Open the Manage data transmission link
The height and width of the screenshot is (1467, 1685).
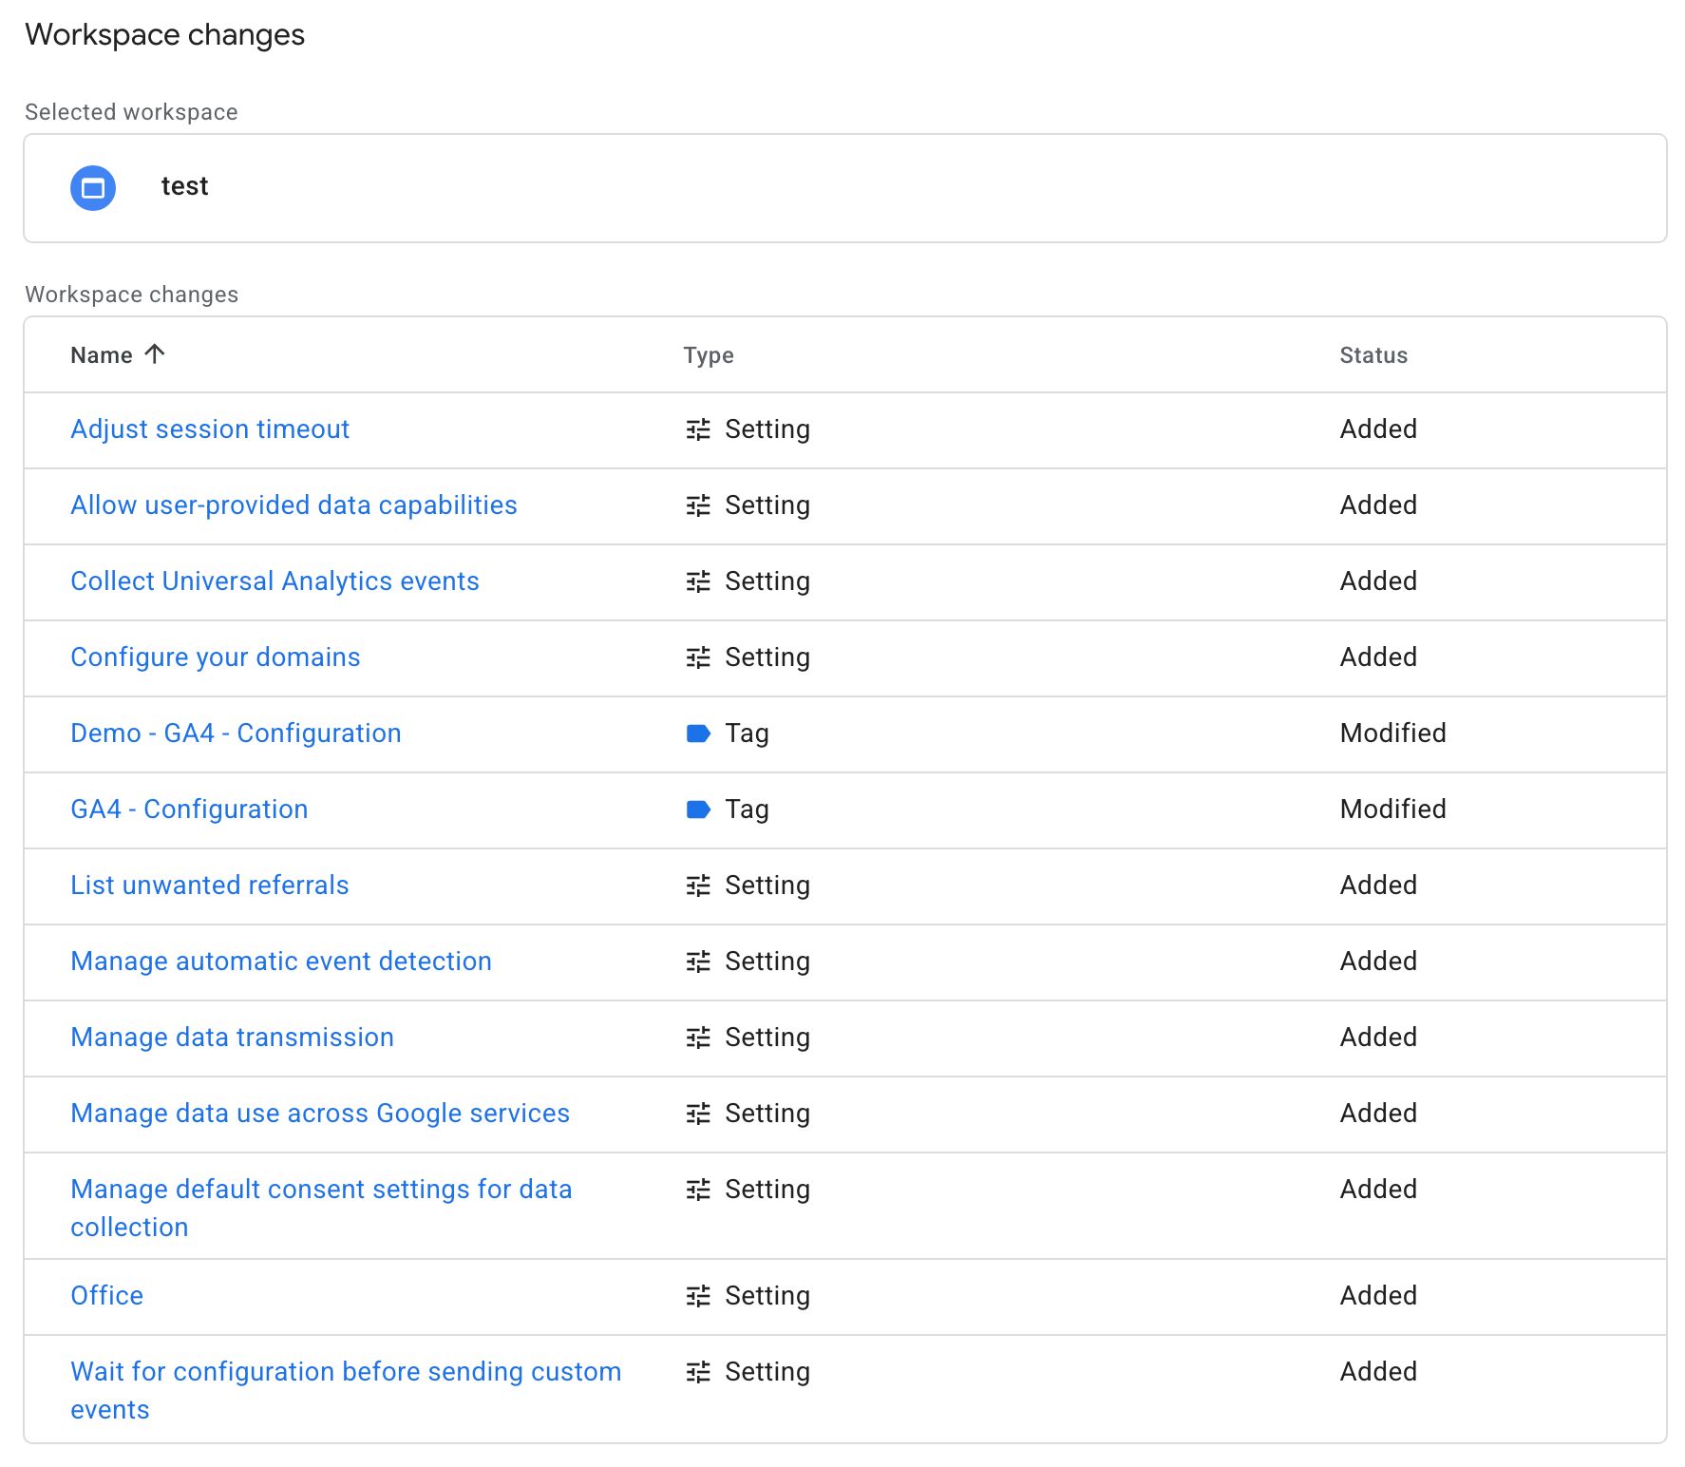232,1038
